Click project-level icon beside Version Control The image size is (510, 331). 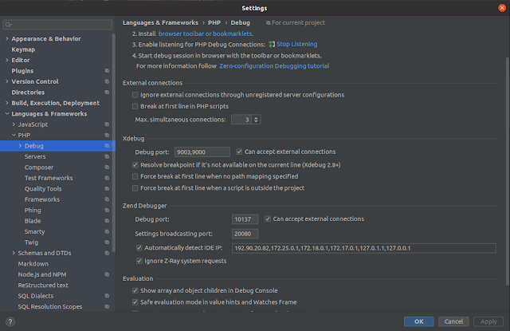pyautogui.click(x=107, y=81)
